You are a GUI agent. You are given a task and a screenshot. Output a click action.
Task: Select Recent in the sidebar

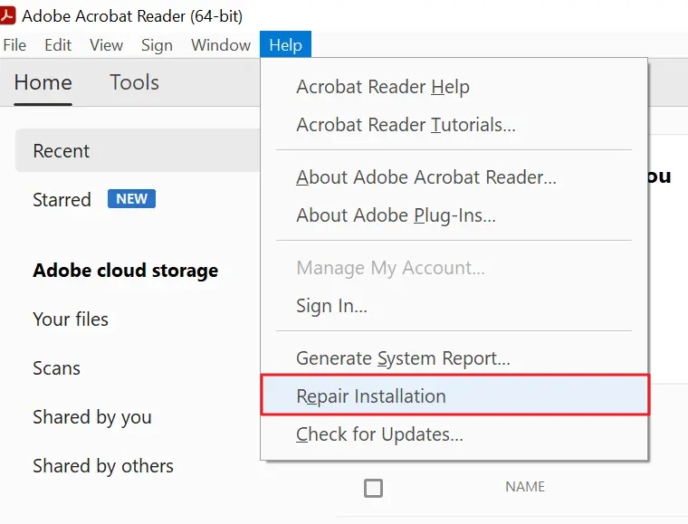point(138,150)
